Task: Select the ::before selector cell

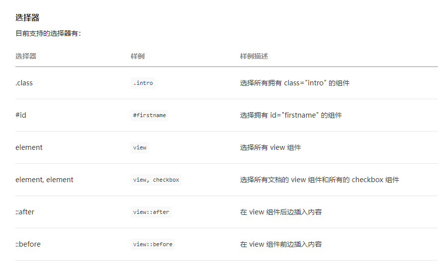Action: point(28,244)
